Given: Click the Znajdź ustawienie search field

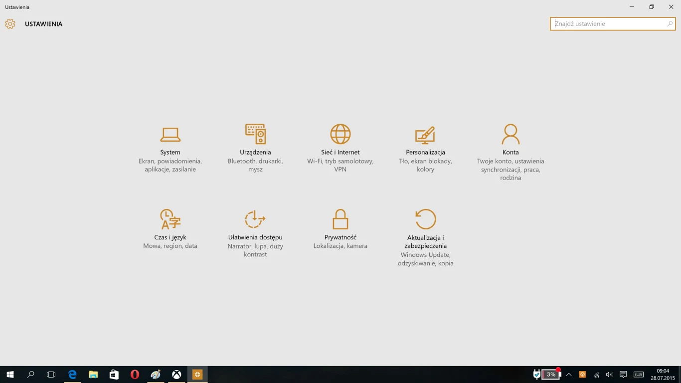Looking at the screenshot, I should pyautogui.click(x=608, y=24).
